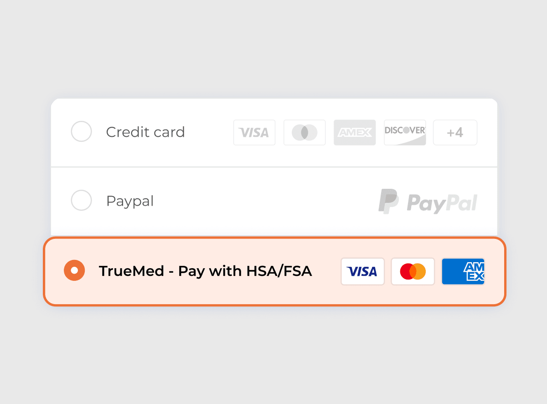This screenshot has height=404, width=547.
Task: Click the PayPal double-P emblem
Action: (388, 201)
